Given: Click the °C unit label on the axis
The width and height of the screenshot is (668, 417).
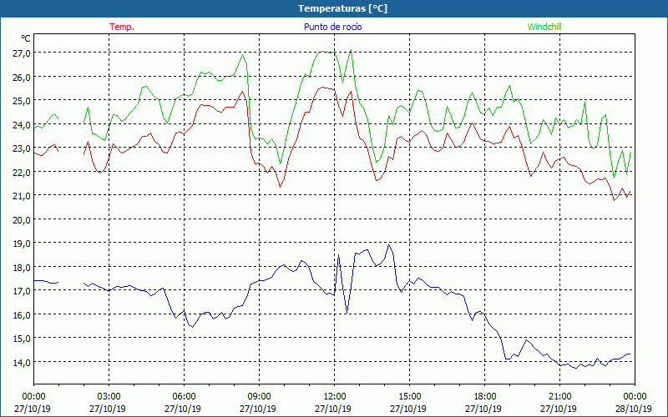Looking at the screenshot, I should pos(26,38).
